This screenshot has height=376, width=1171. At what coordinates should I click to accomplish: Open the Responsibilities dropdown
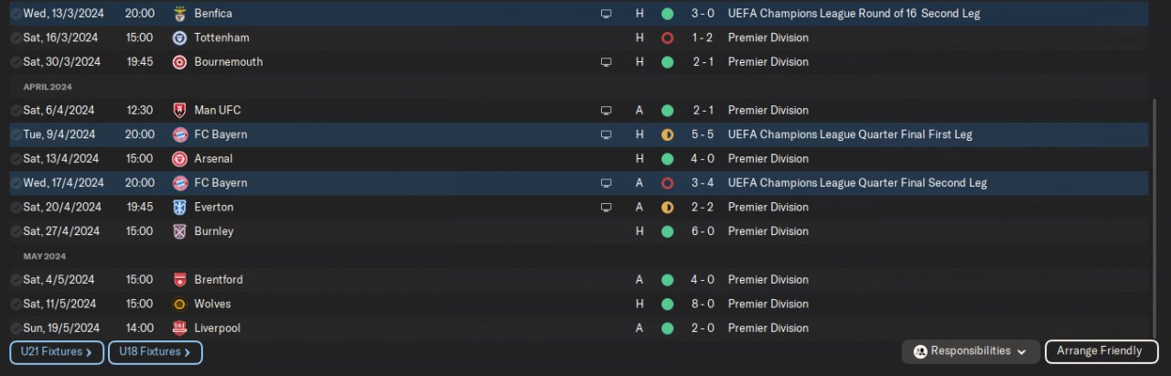(970, 351)
